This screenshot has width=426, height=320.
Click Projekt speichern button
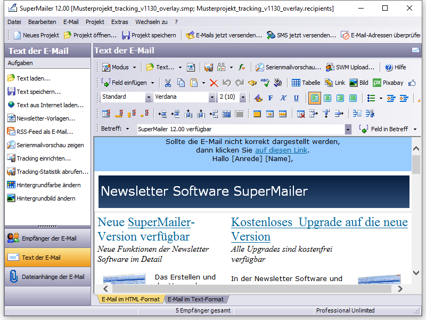pyautogui.click(x=149, y=35)
